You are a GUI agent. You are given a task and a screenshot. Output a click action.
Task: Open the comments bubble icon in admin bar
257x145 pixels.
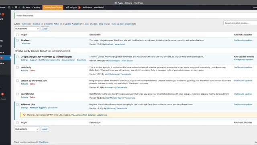click(x=16, y=7)
